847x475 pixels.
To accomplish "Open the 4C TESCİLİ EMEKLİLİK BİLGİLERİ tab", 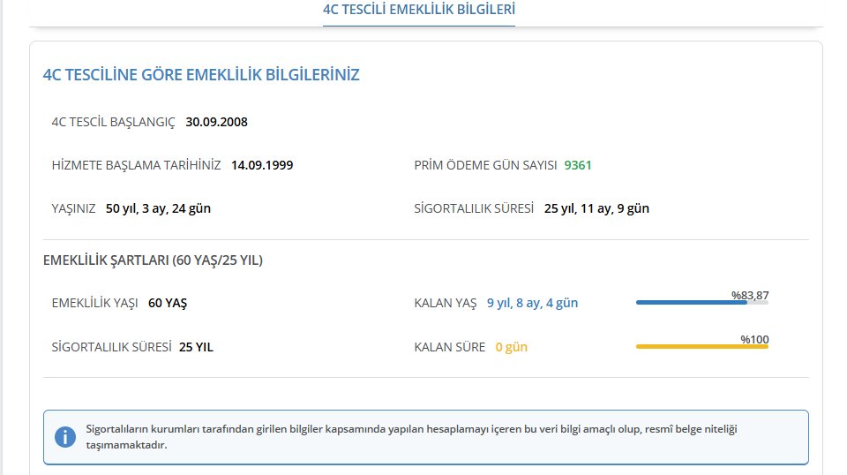I will pyautogui.click(x=418, y=10).
